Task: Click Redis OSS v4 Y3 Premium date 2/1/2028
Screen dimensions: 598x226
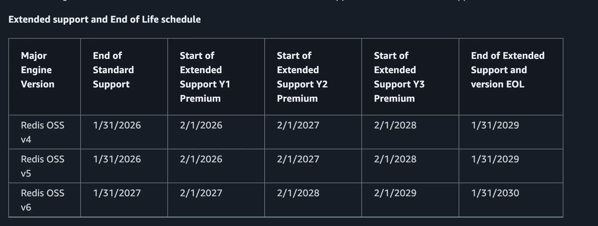Action: [395, 125]
